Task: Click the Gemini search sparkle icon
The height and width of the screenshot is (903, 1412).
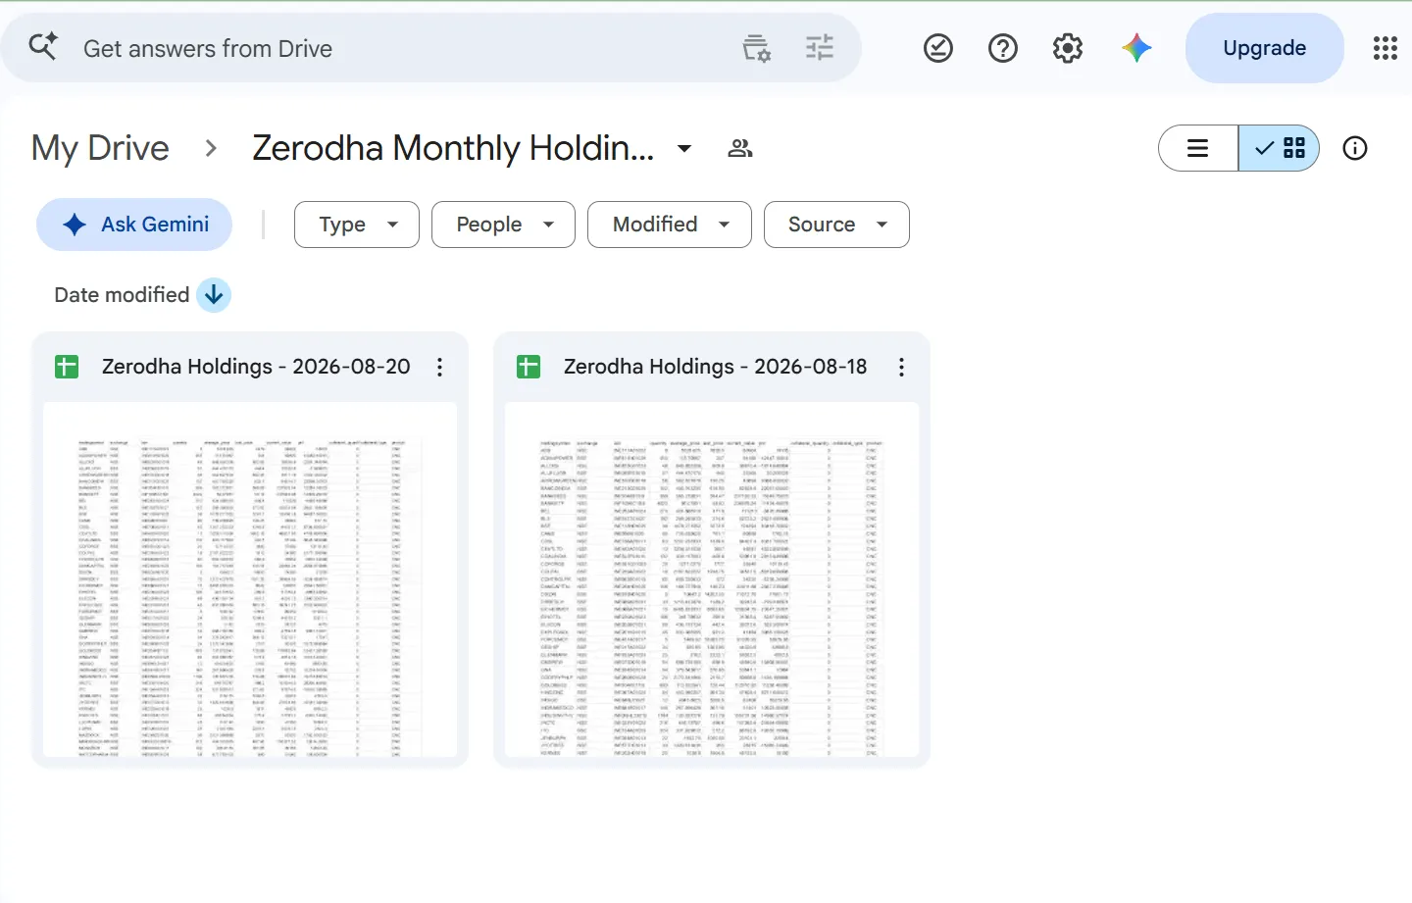Action: tap(43, 46)
